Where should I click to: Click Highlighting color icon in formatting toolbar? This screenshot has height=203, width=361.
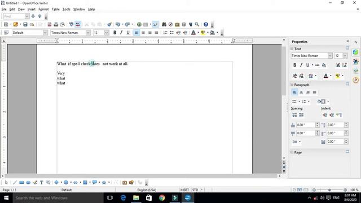(x=203, y=33)
